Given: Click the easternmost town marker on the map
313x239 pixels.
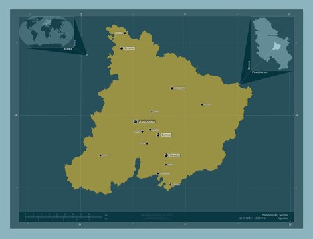Looking at the screenshot, I should click(x=202, y=104).
